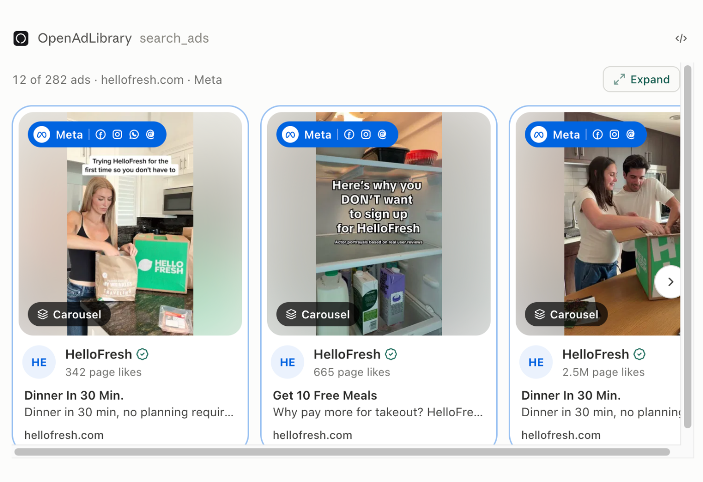
Task: Open hellofresh.com link on 665-likes card
Action: (312, 435)
